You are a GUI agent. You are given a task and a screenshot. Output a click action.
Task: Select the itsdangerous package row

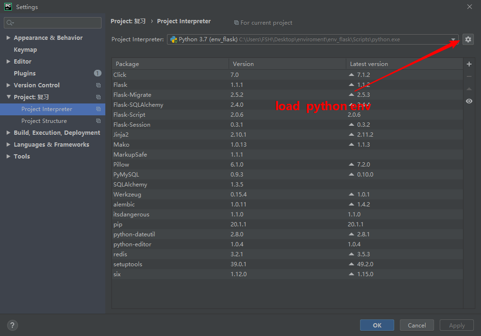(x=287, y=214)
